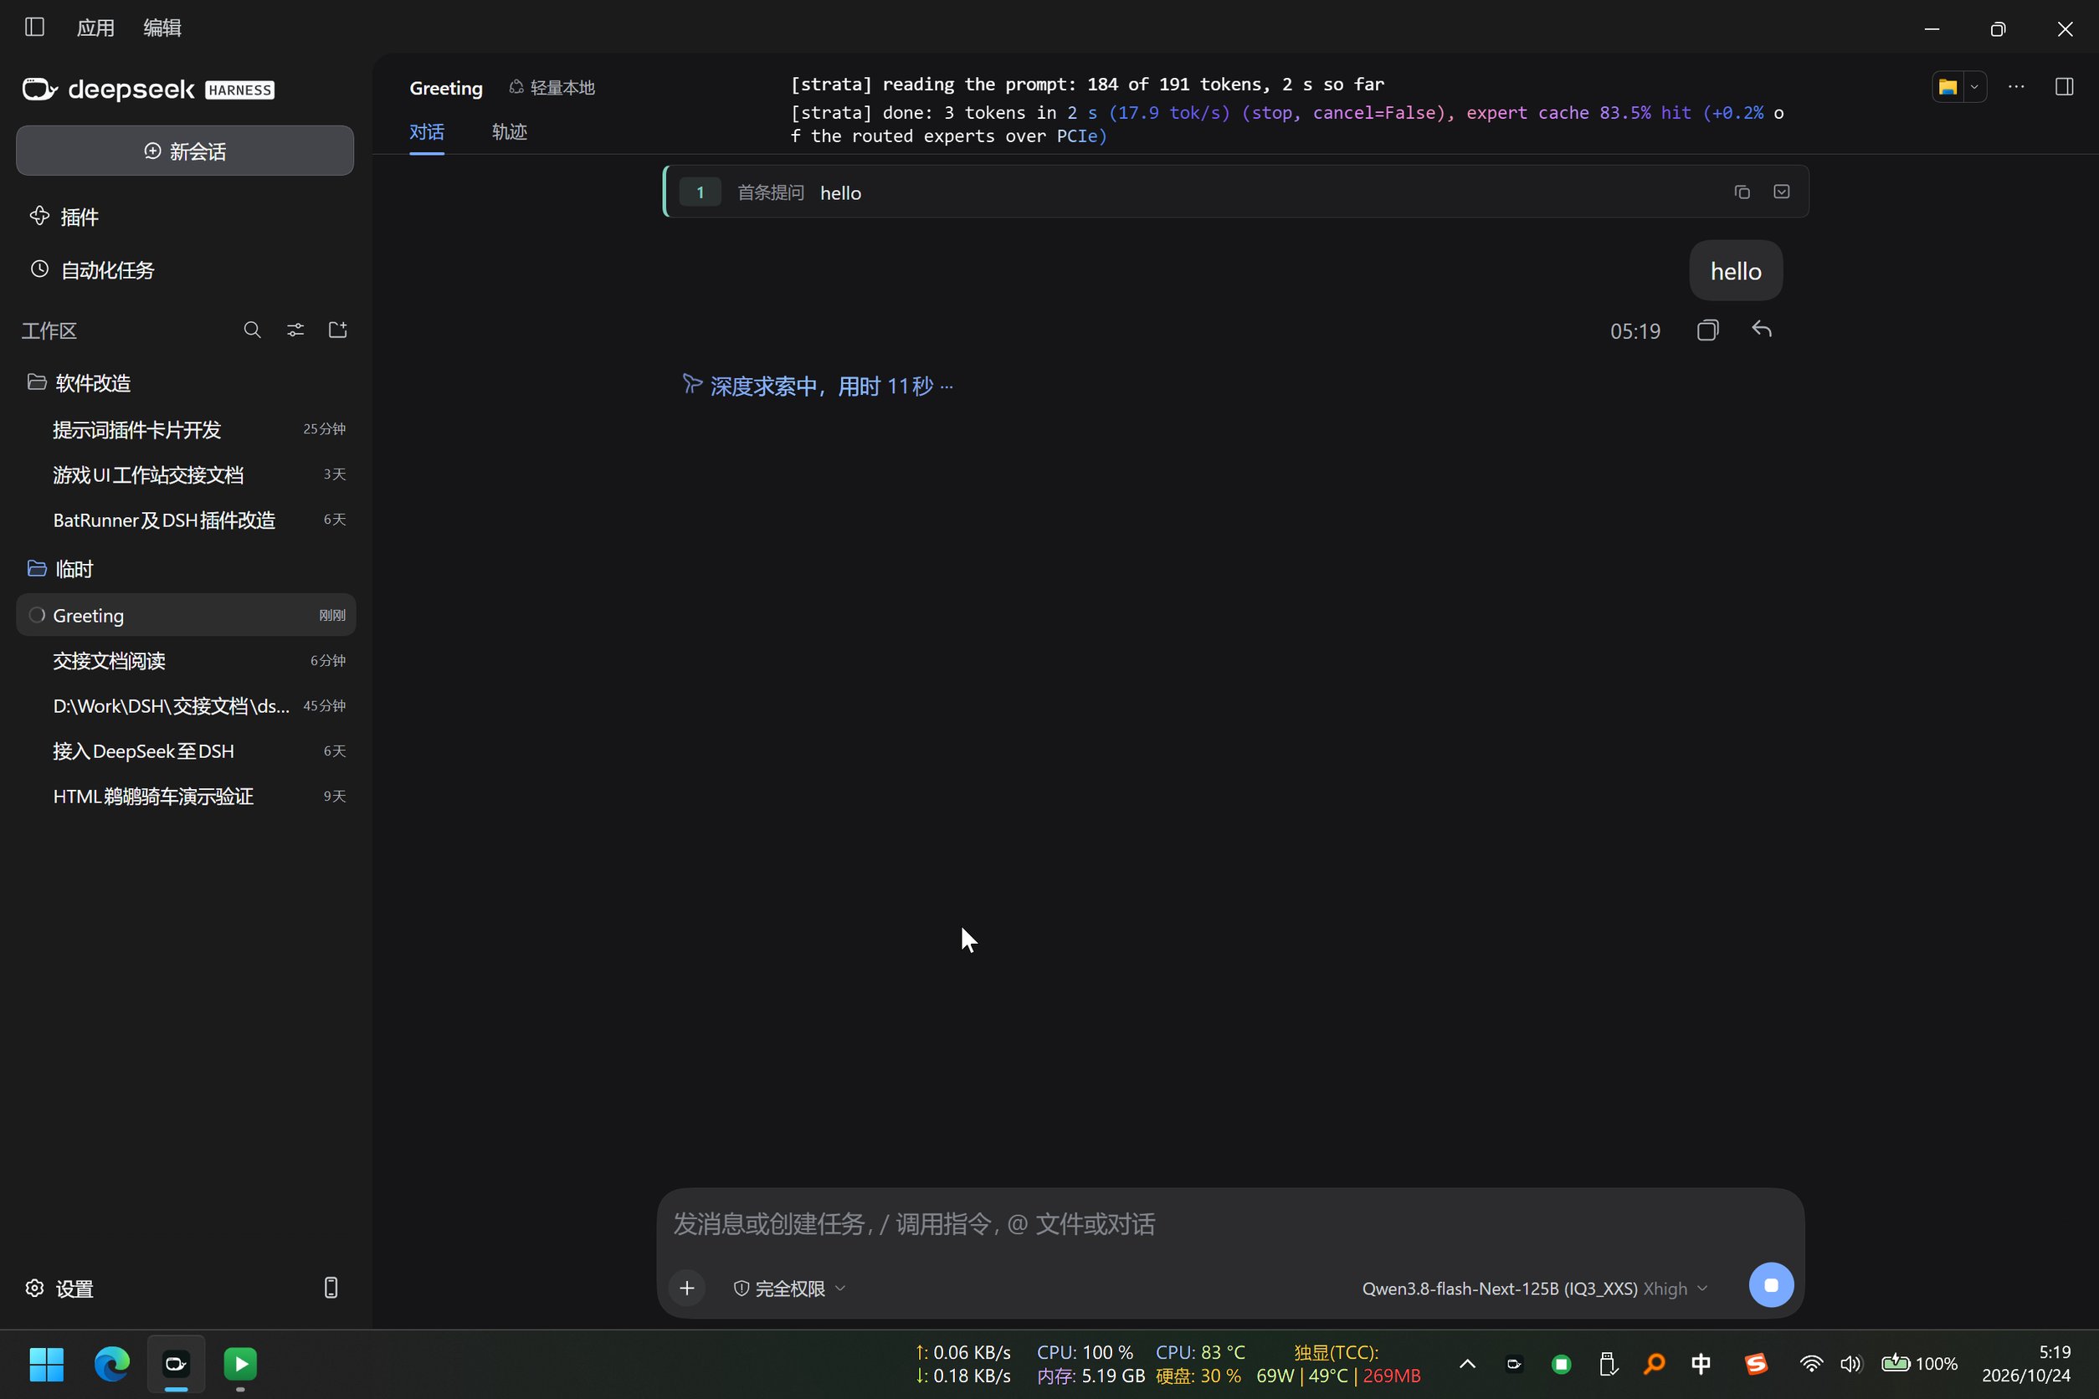Expand the 深度求索中 thinking status
The width and height of the screenshot is (2099, 1399).
pyautogui.click(x=818, y=387)
